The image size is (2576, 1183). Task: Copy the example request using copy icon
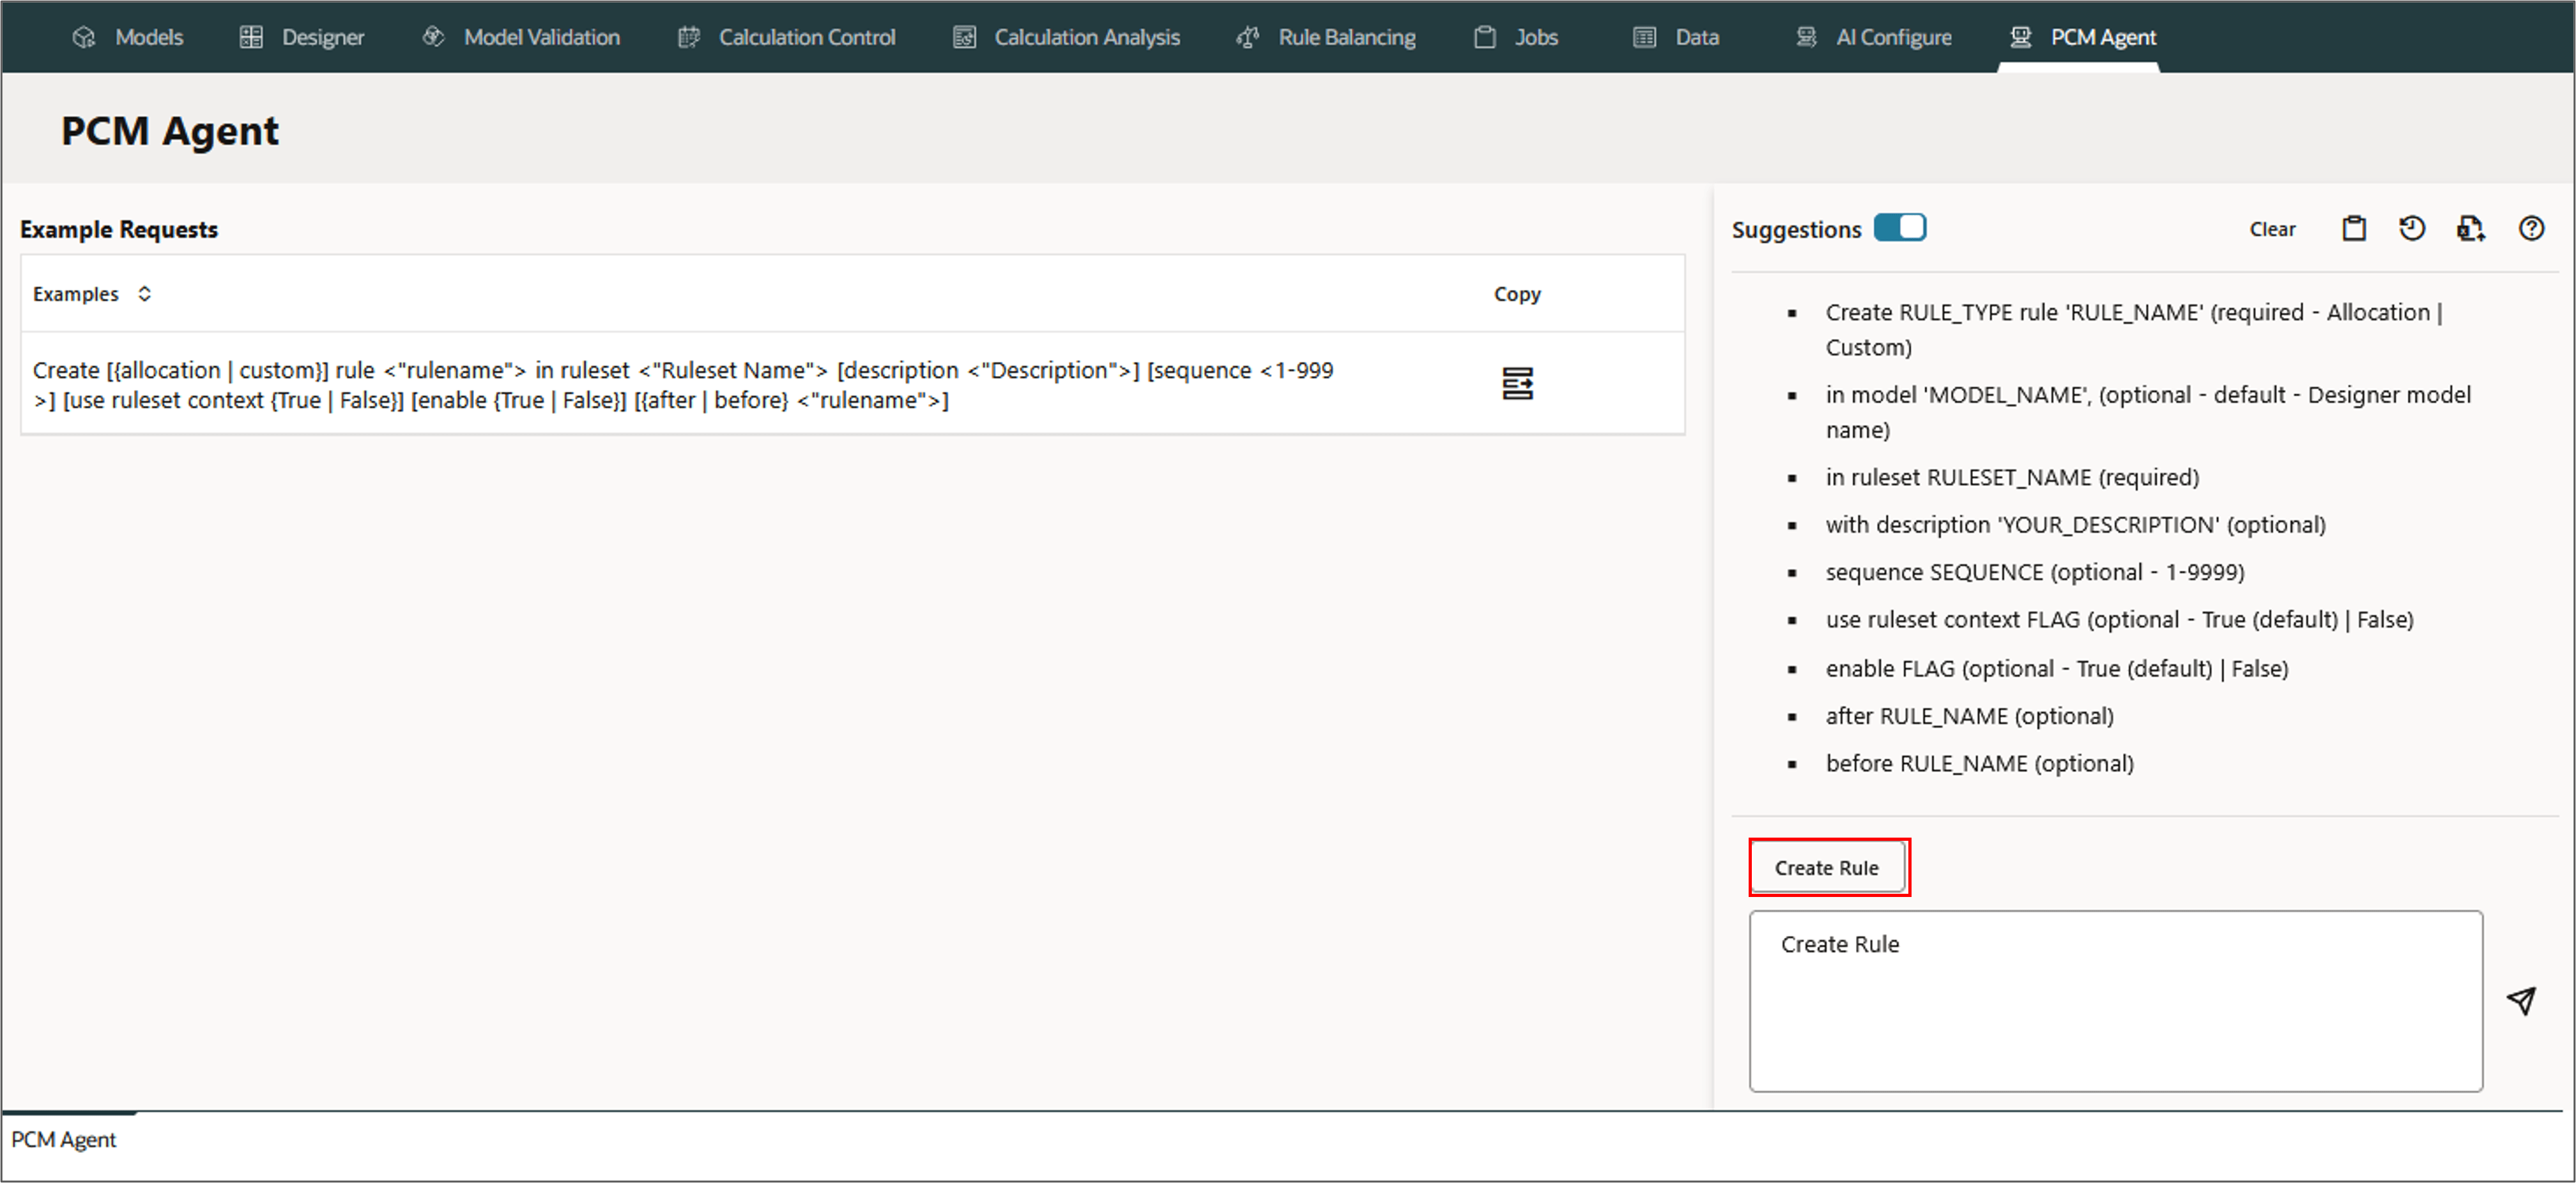click(1516, 384)
